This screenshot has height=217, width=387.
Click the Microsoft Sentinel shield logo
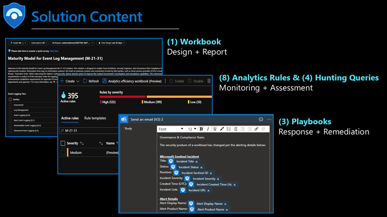pos(14,15)
